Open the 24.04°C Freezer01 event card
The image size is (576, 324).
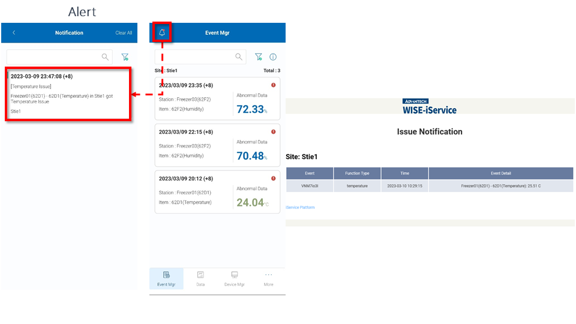coord(217,192)
